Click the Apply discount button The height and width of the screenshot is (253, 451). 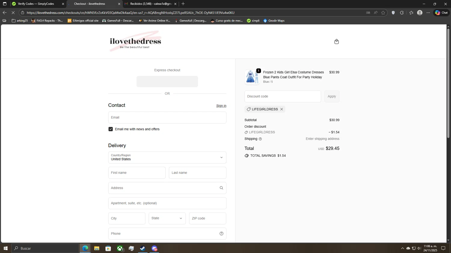332,97
